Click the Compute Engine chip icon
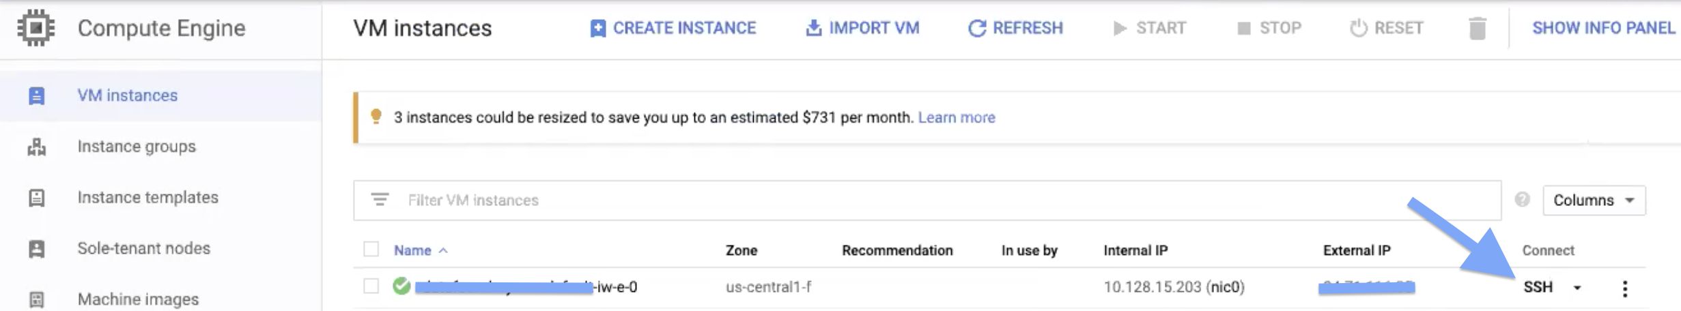Viewport: 1681px width, 311px height. 36,29
